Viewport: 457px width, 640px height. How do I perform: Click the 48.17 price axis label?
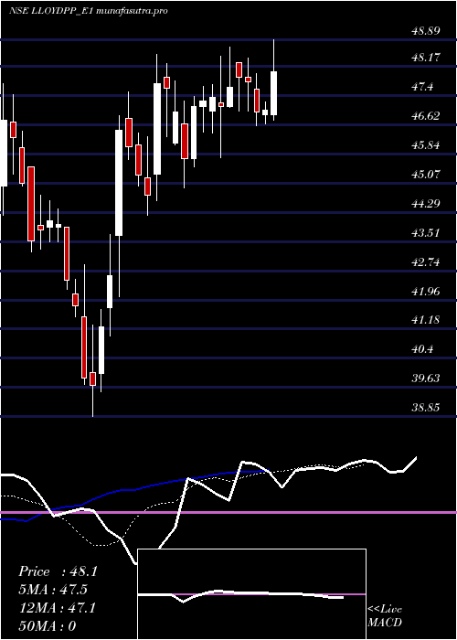pyautogui.click(x=426, y=58)
